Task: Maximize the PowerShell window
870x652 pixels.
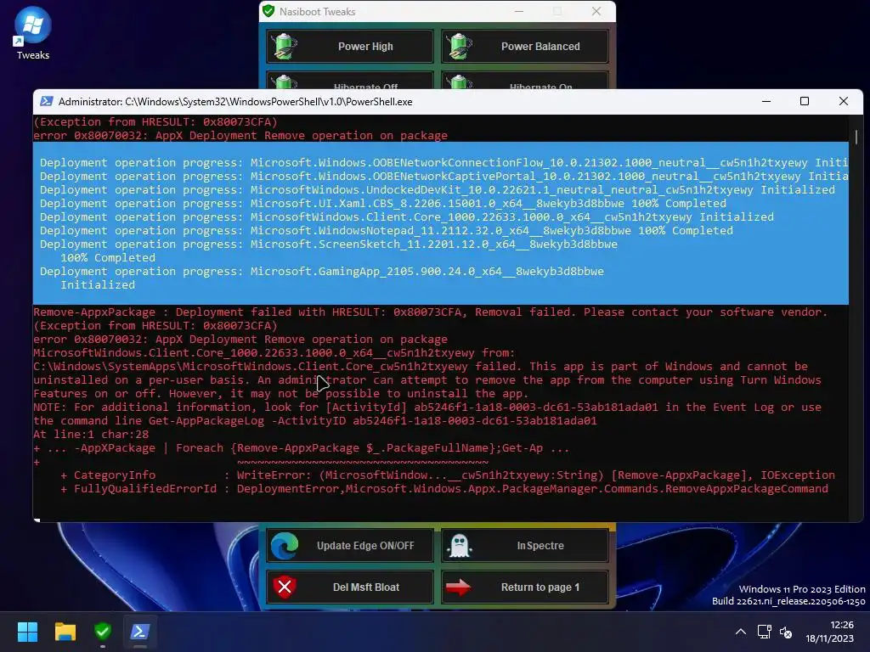Action: [x=805, y=102]
